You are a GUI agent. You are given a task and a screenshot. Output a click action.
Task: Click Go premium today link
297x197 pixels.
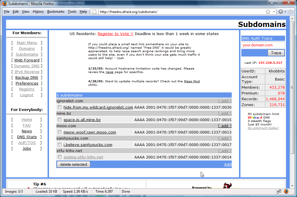263,128
